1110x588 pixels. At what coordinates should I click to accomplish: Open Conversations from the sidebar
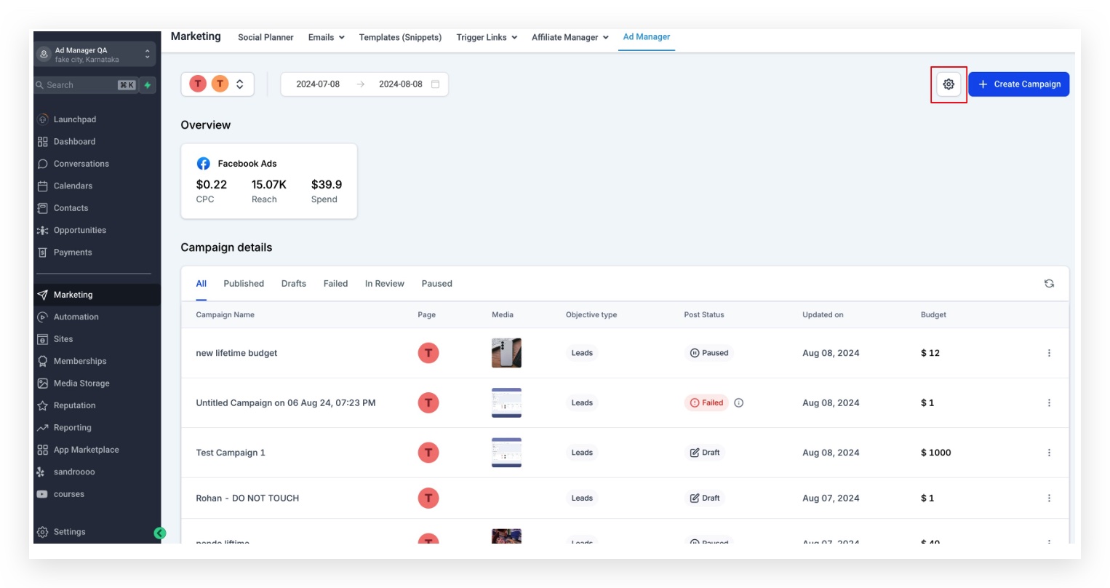coord(81,164)
